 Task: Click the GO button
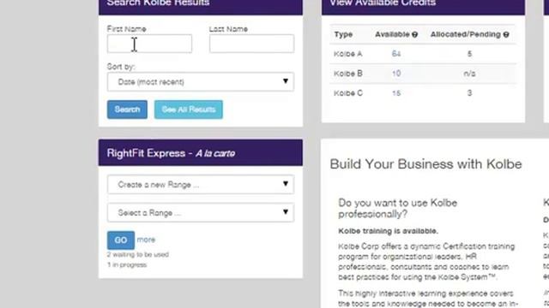[121, 240]
